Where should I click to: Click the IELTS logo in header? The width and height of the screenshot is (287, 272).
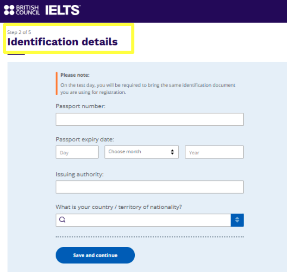coord(63,10)
